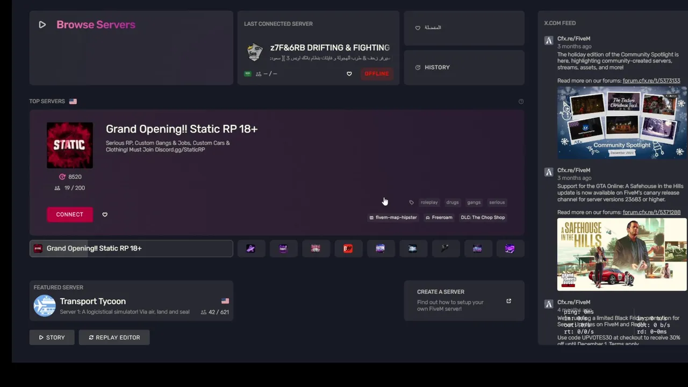
Task: Click the external link icon in Create a Server
Action: tap(508, 301)
